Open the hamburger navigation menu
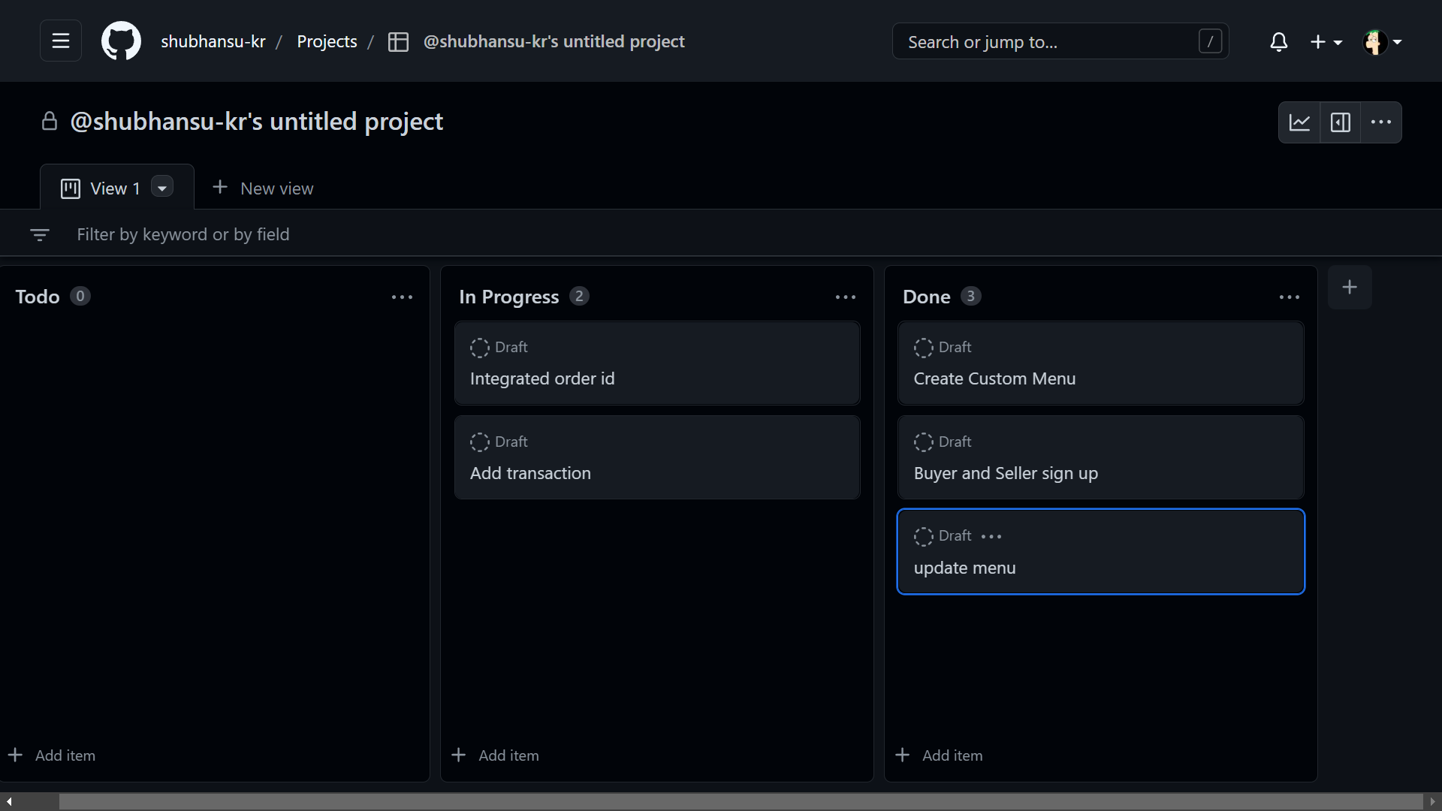1442x811 pixels. (x=60, y=41)
